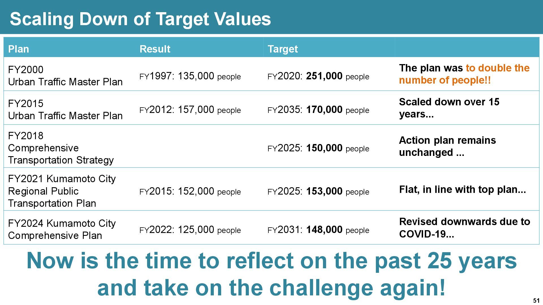
Task: Click the FY2025: 150,000 people target
Action: pyautogui.click(x=318, y=148)
